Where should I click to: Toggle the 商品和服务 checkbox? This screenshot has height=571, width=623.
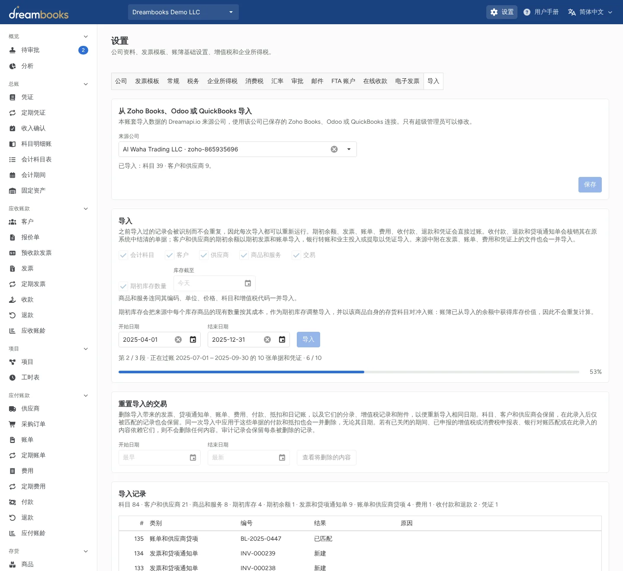coord(244,255)
